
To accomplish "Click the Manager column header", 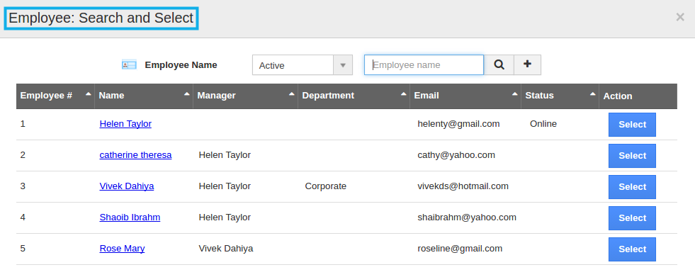I will tap(246, 96).
